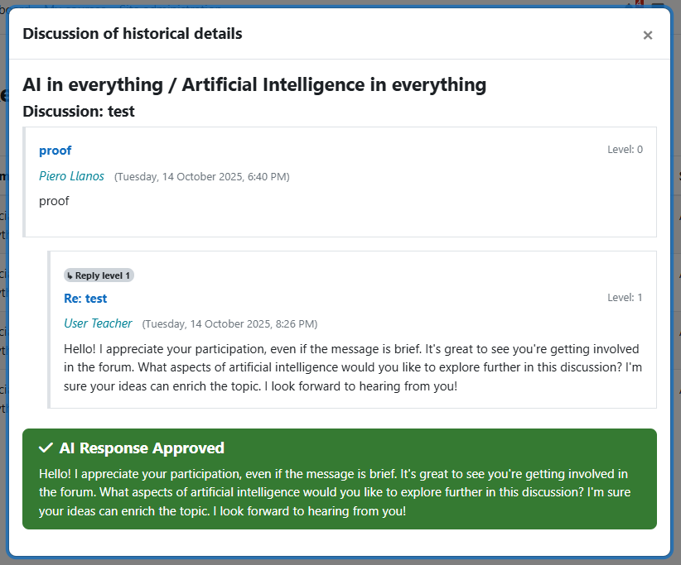681x565 pixels.
Task: Click the 8:26 PM reply timestamp
Action: pos(229,324)
